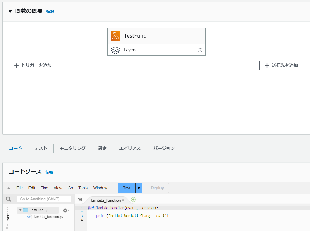The height and width of the screenshot is (231, 310).
Task: Collapse the editor with the arrow icon above File
Action: pos(9,188)
